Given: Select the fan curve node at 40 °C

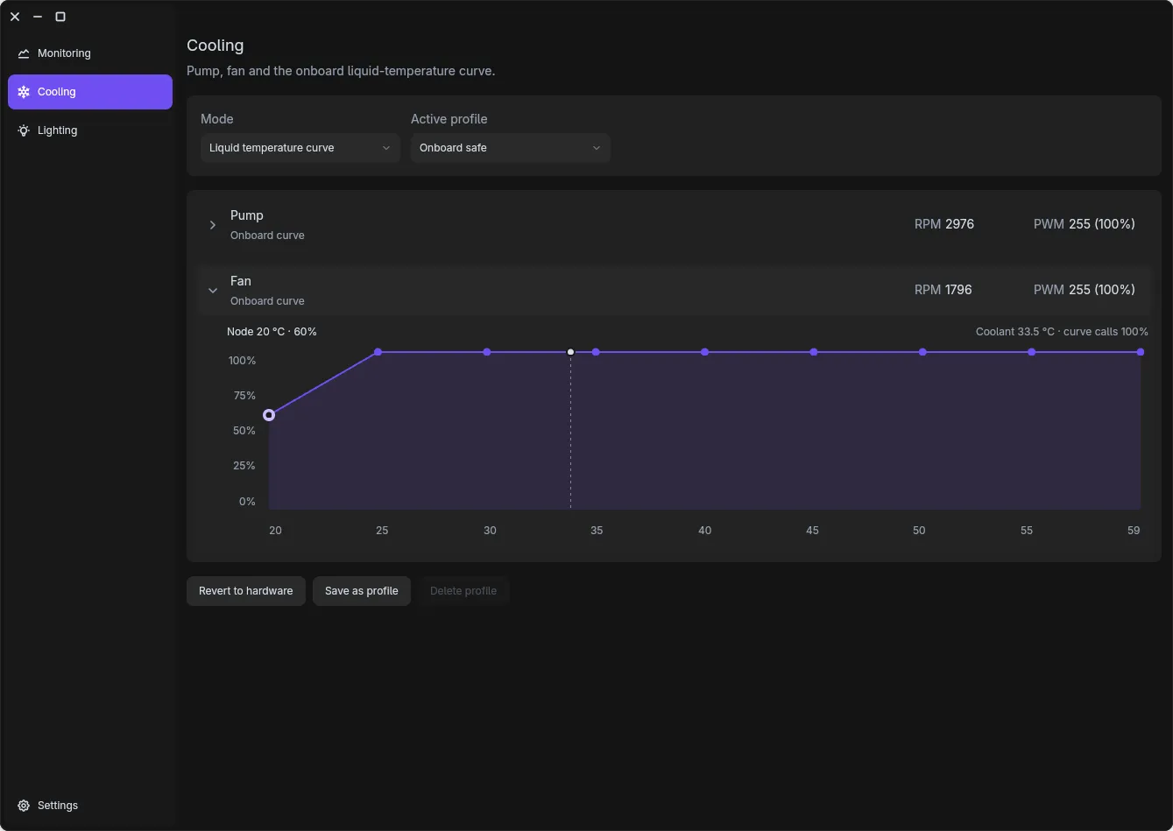Looking at the screenshot, I should click(705, 352).
